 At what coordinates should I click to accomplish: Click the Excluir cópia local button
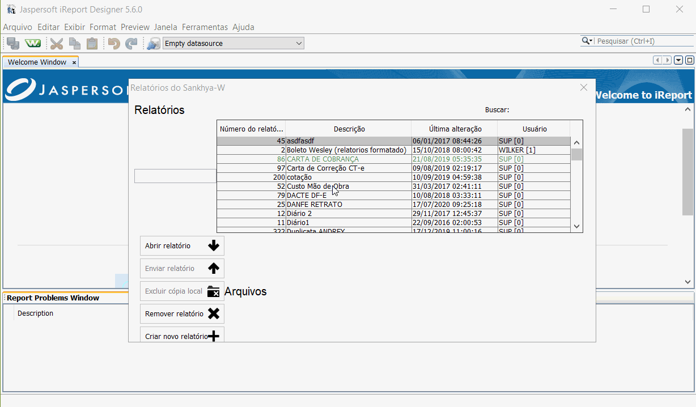point(182,291)
